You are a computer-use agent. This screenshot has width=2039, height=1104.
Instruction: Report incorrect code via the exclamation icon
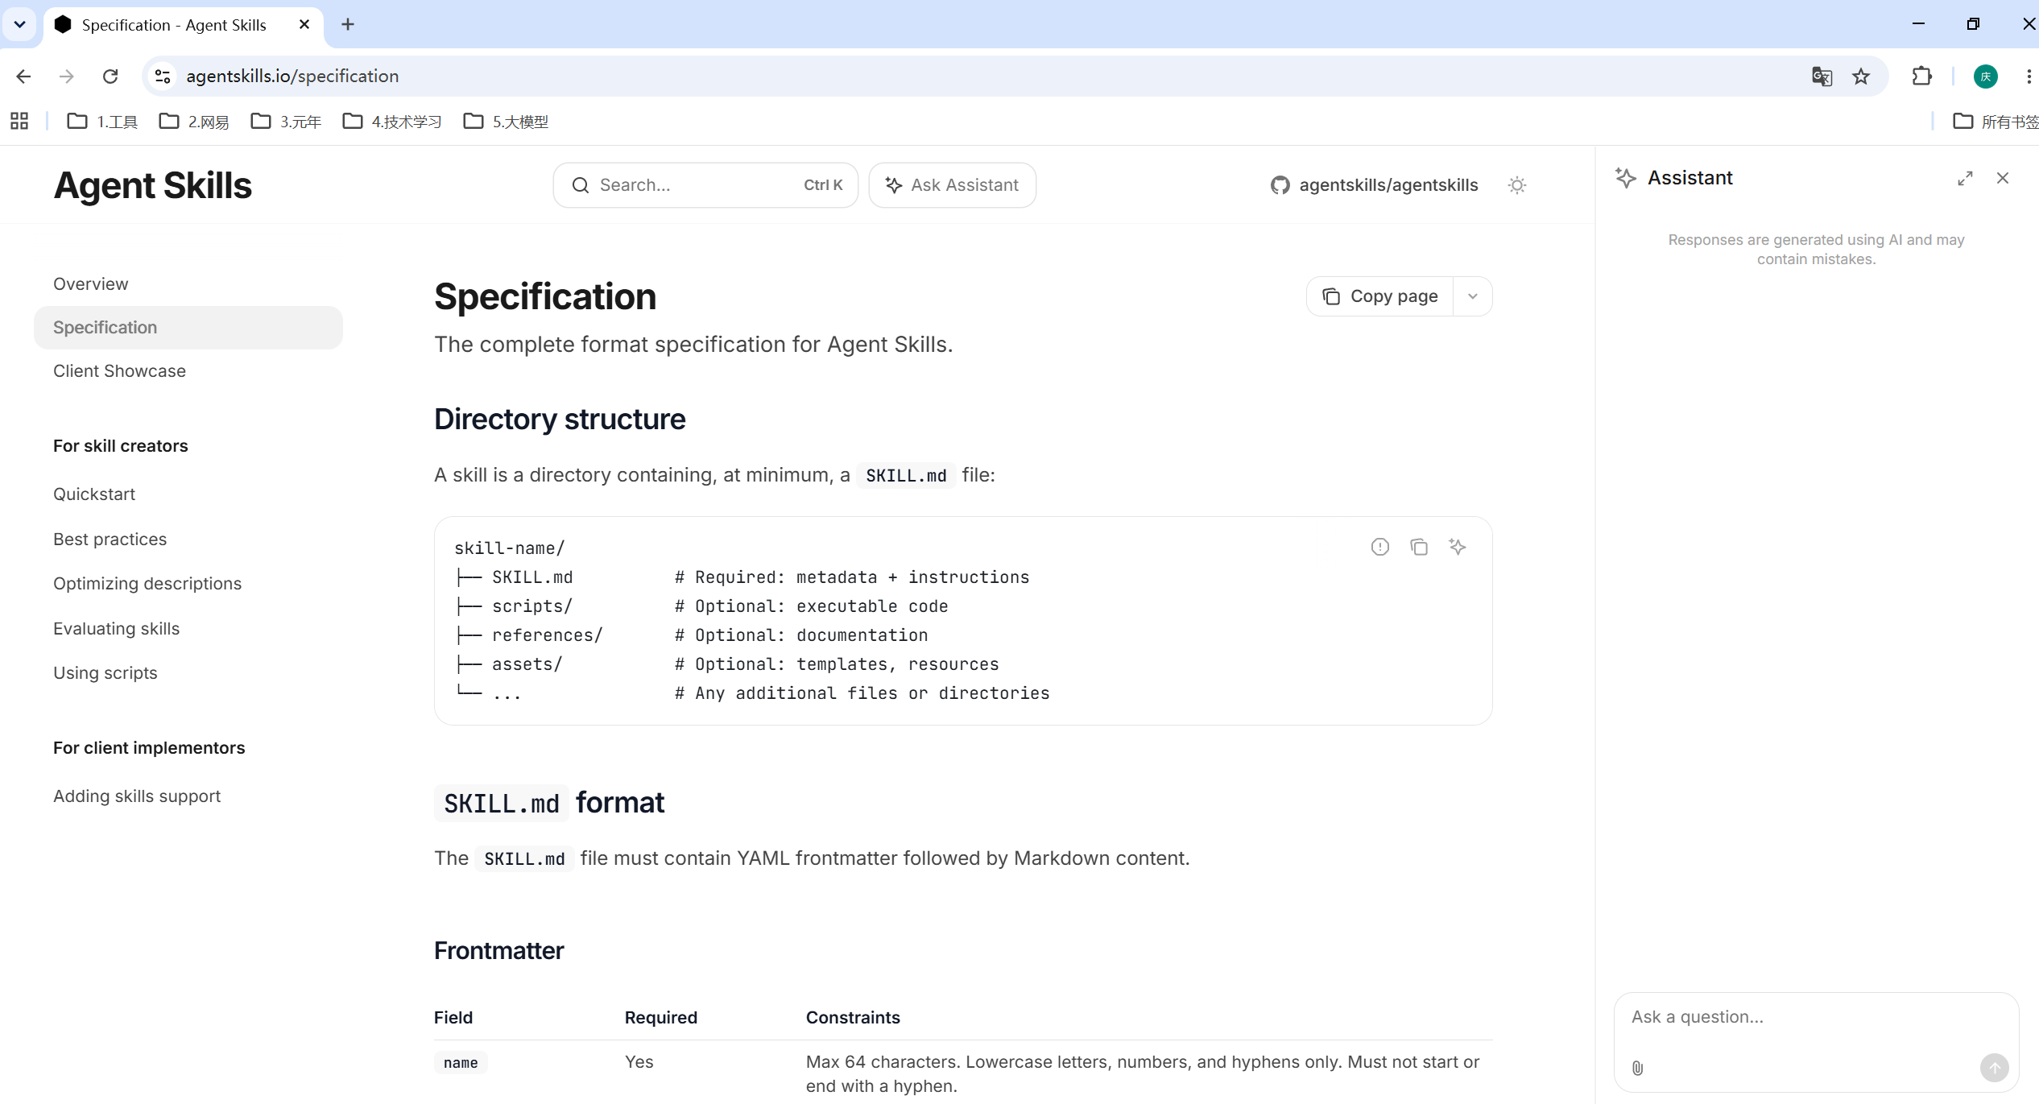click(1380, 548)
